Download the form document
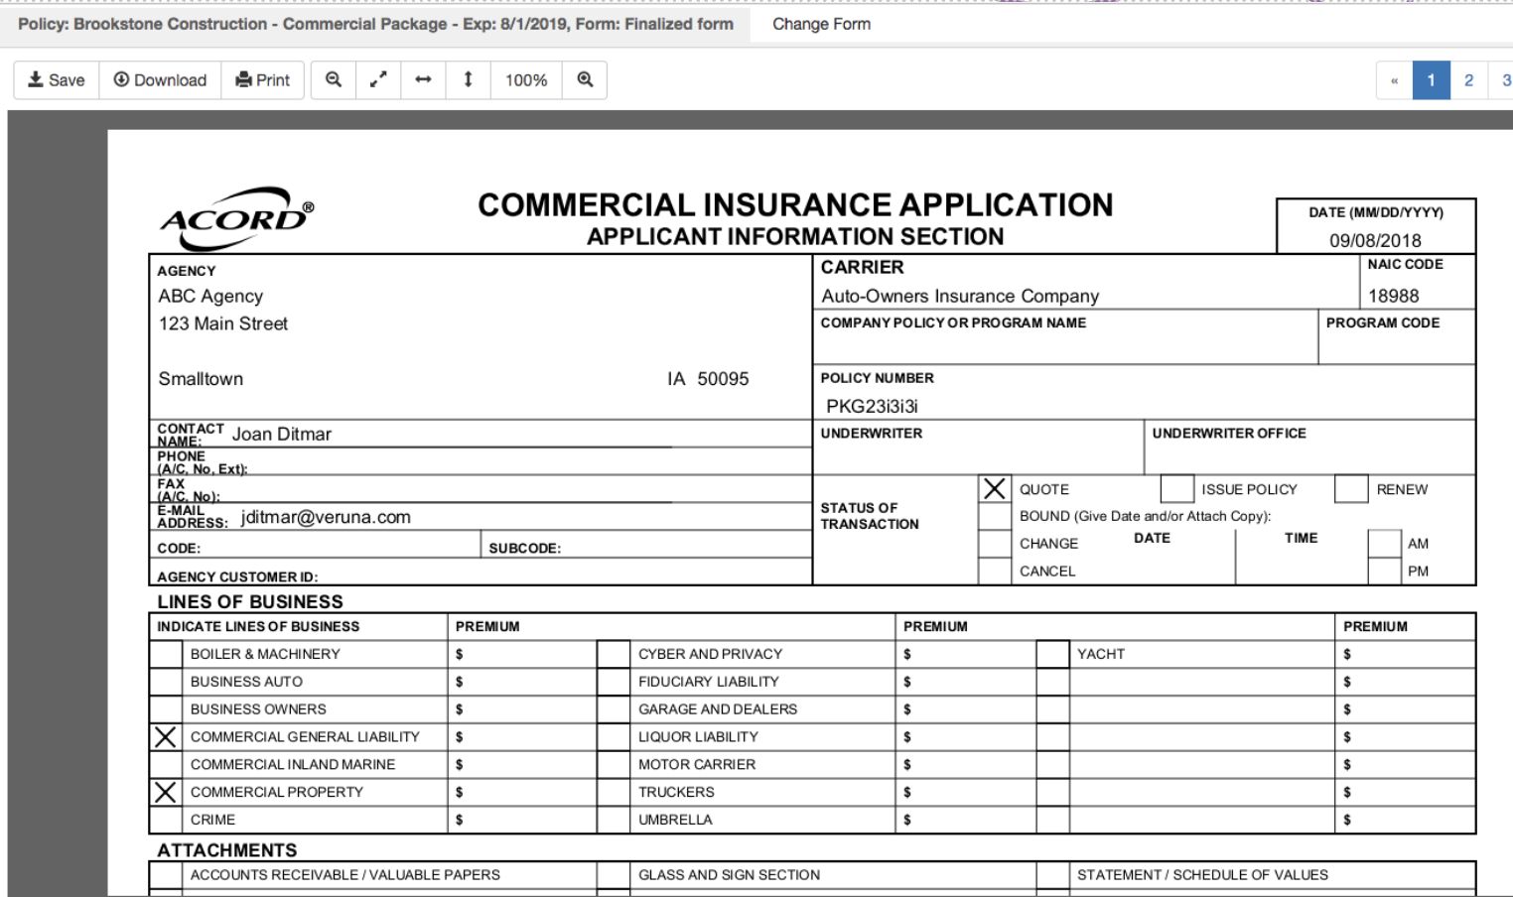 click(160, 80)
